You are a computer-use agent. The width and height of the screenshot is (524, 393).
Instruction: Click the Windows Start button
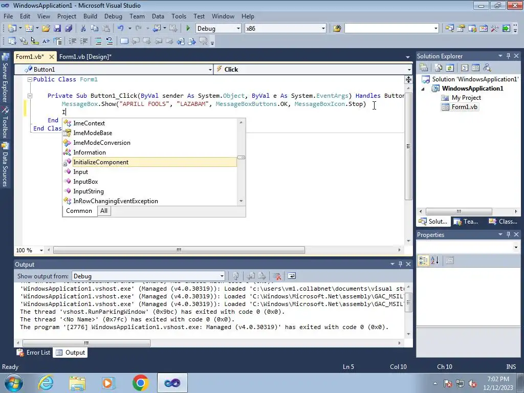(13, 383)
